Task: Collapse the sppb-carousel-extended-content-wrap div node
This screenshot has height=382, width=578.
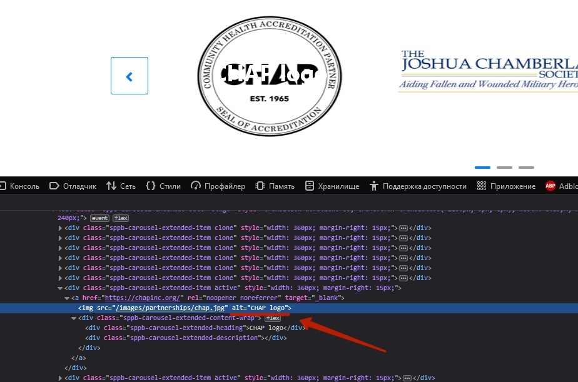Action: pyautogui.click(x=74, y=318)
